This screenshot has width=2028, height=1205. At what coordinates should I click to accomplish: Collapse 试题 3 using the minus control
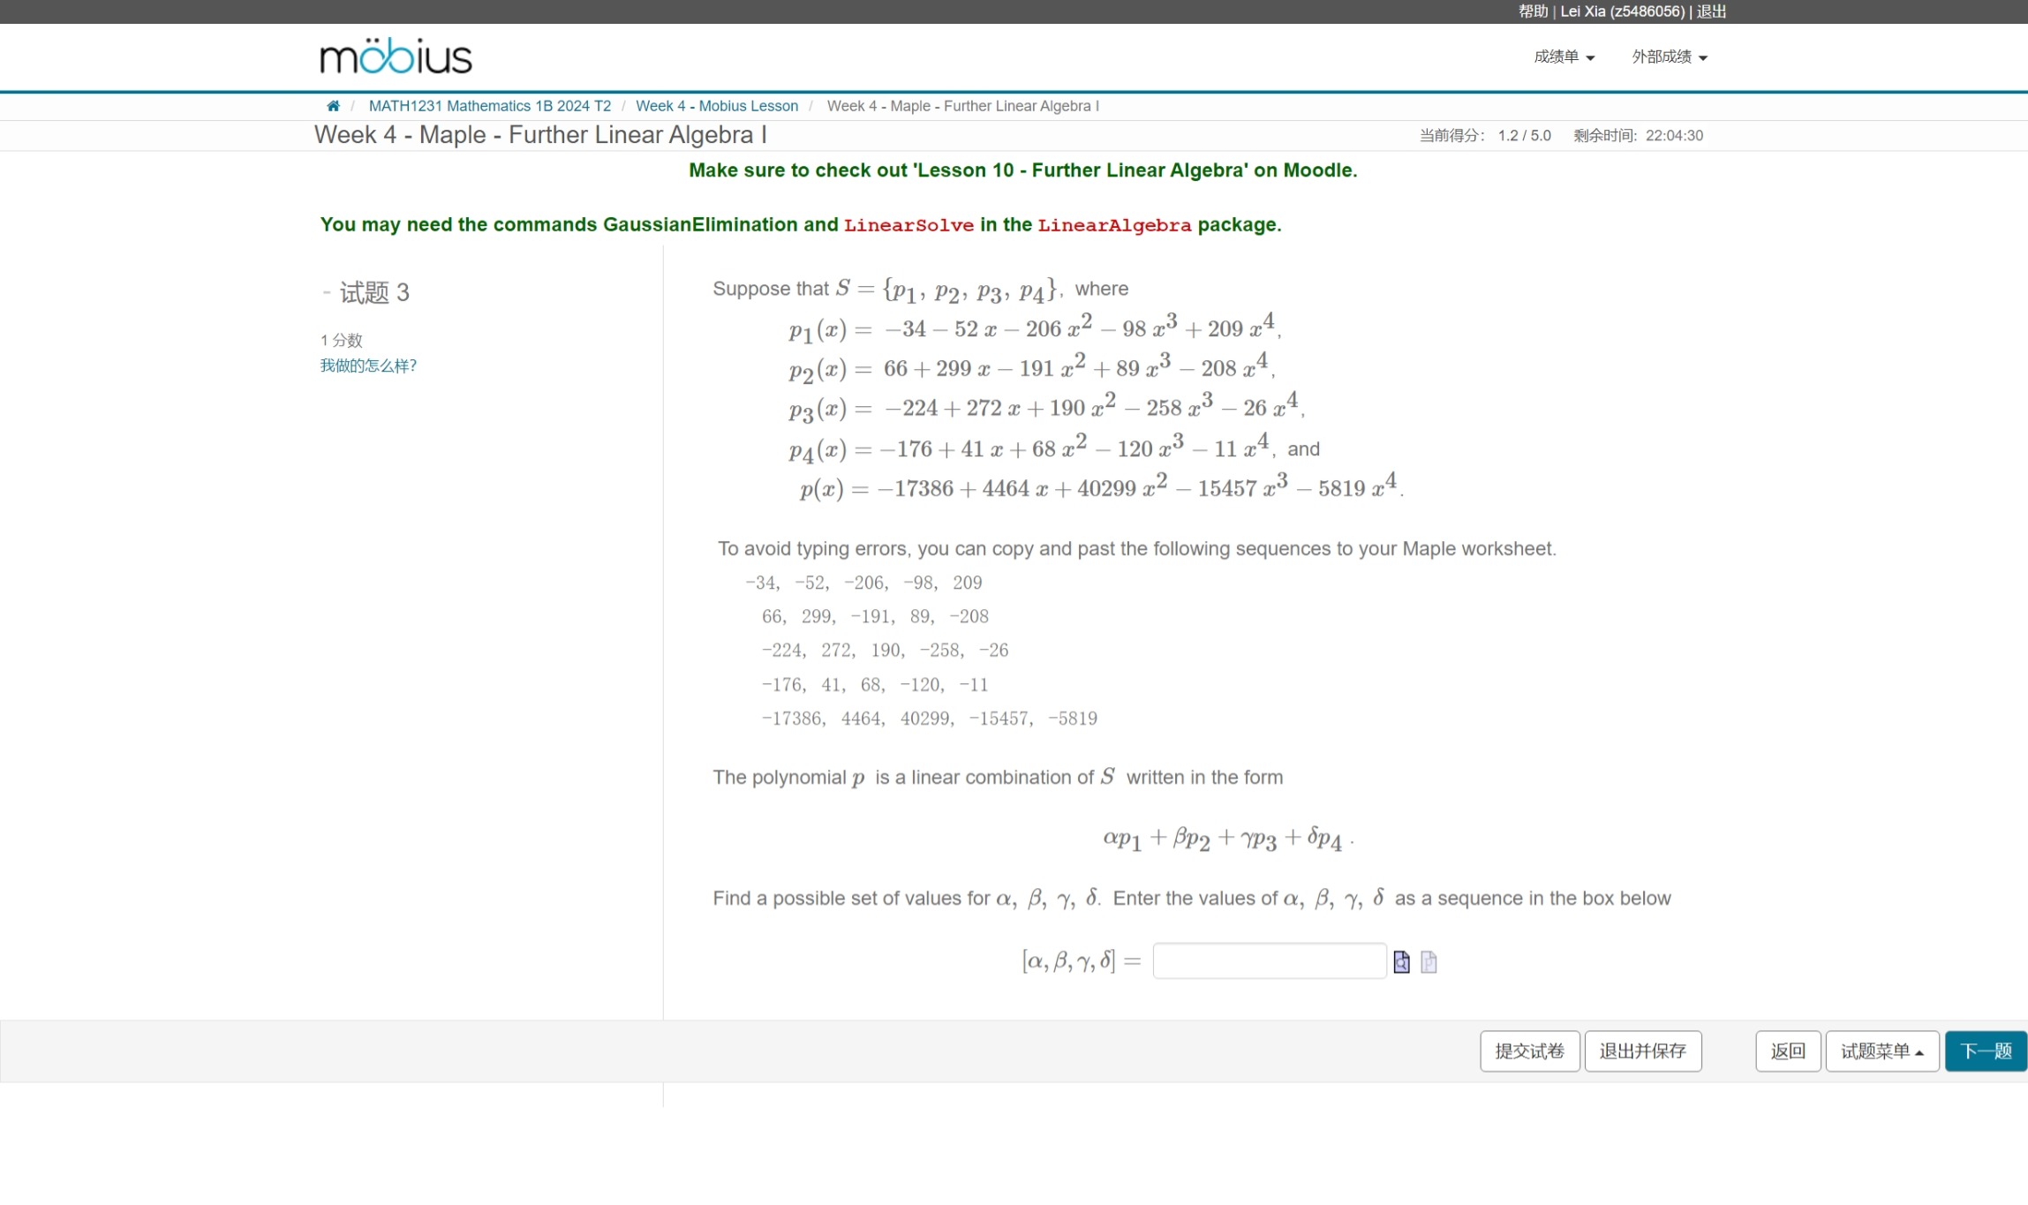(x=325, y=292)
